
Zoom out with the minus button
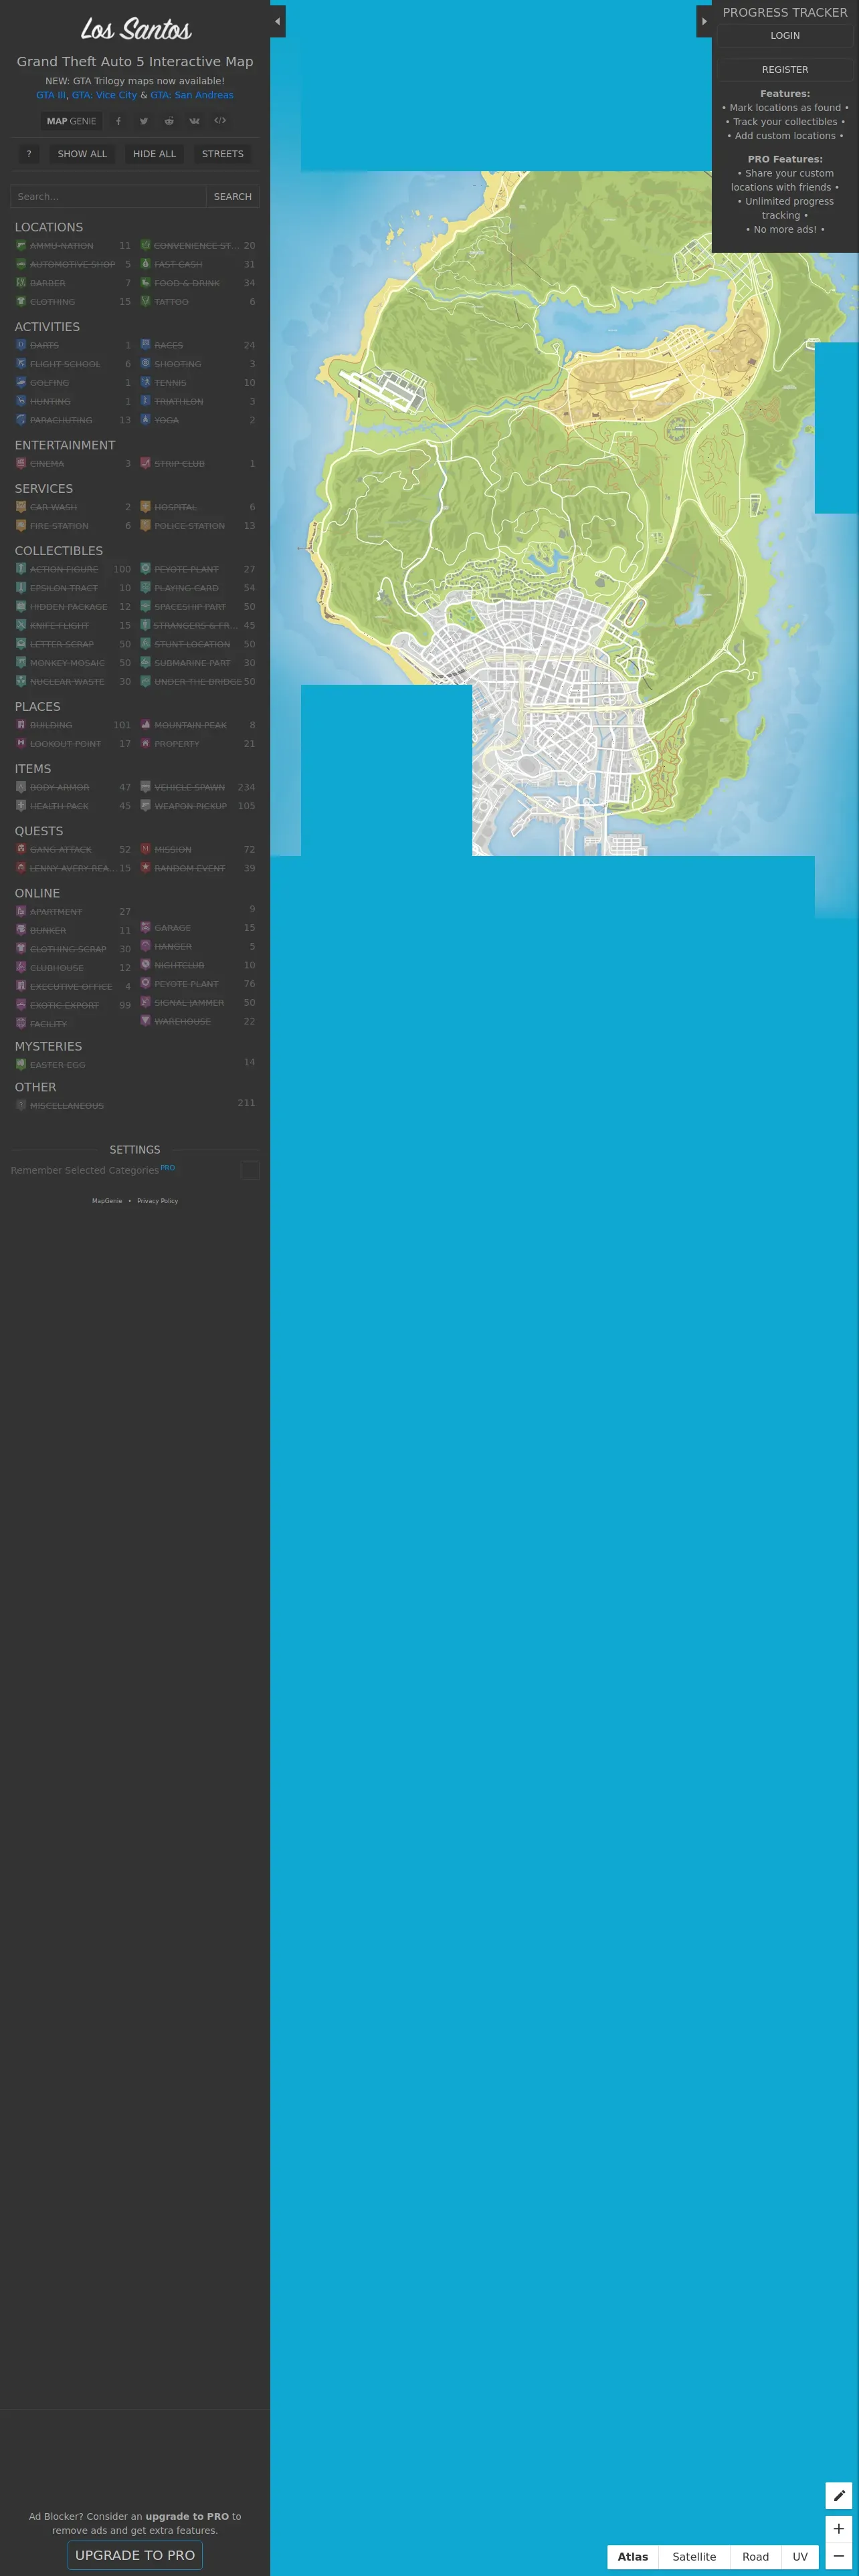click(838, 2555)
